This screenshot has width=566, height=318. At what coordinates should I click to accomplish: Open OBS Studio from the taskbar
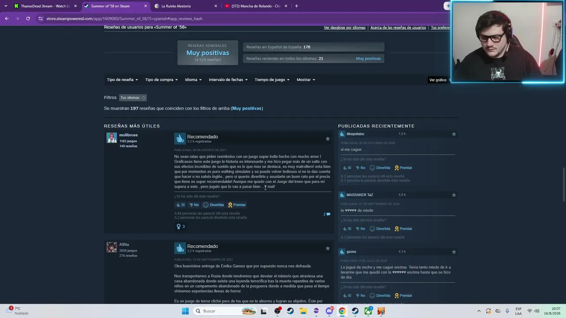tap(277, 311)
